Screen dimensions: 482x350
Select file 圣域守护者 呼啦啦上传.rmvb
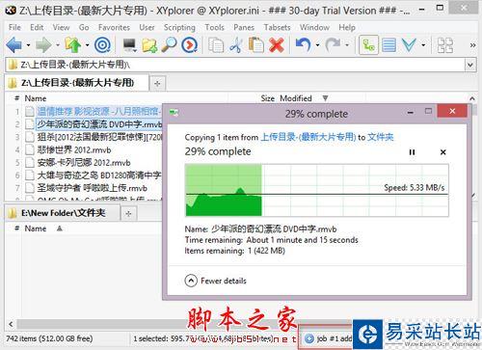[x=92, y=188]
